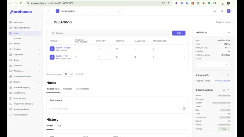
Task: Bookmark this page with the star icon
Action: (169, 3)
